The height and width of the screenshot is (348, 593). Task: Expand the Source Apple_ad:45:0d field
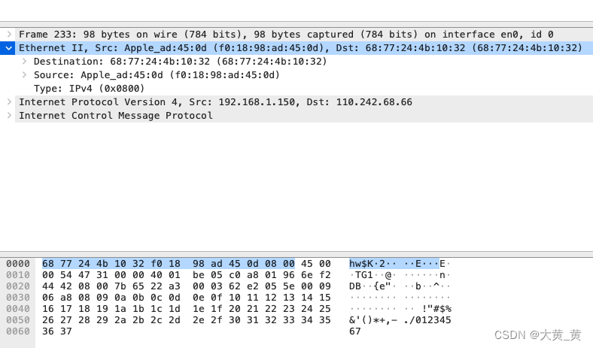coord(24,75)
